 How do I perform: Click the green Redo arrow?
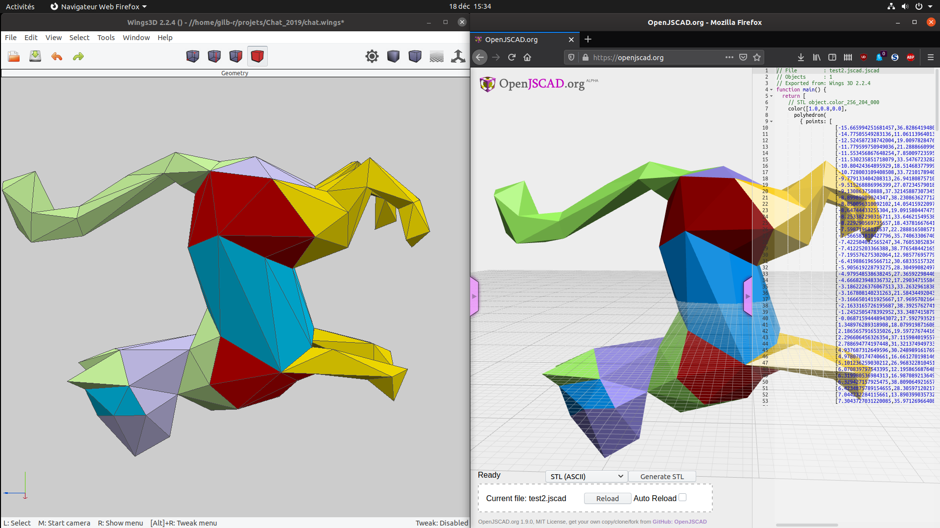click(78, 56)
